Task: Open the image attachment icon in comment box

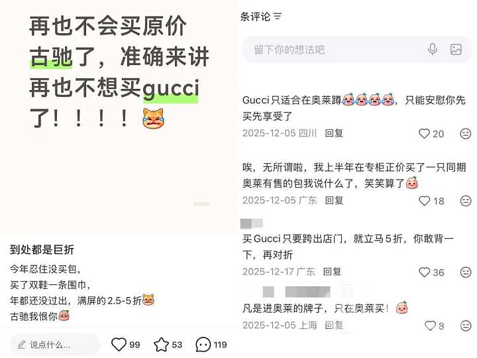Action: coord(456,49)
